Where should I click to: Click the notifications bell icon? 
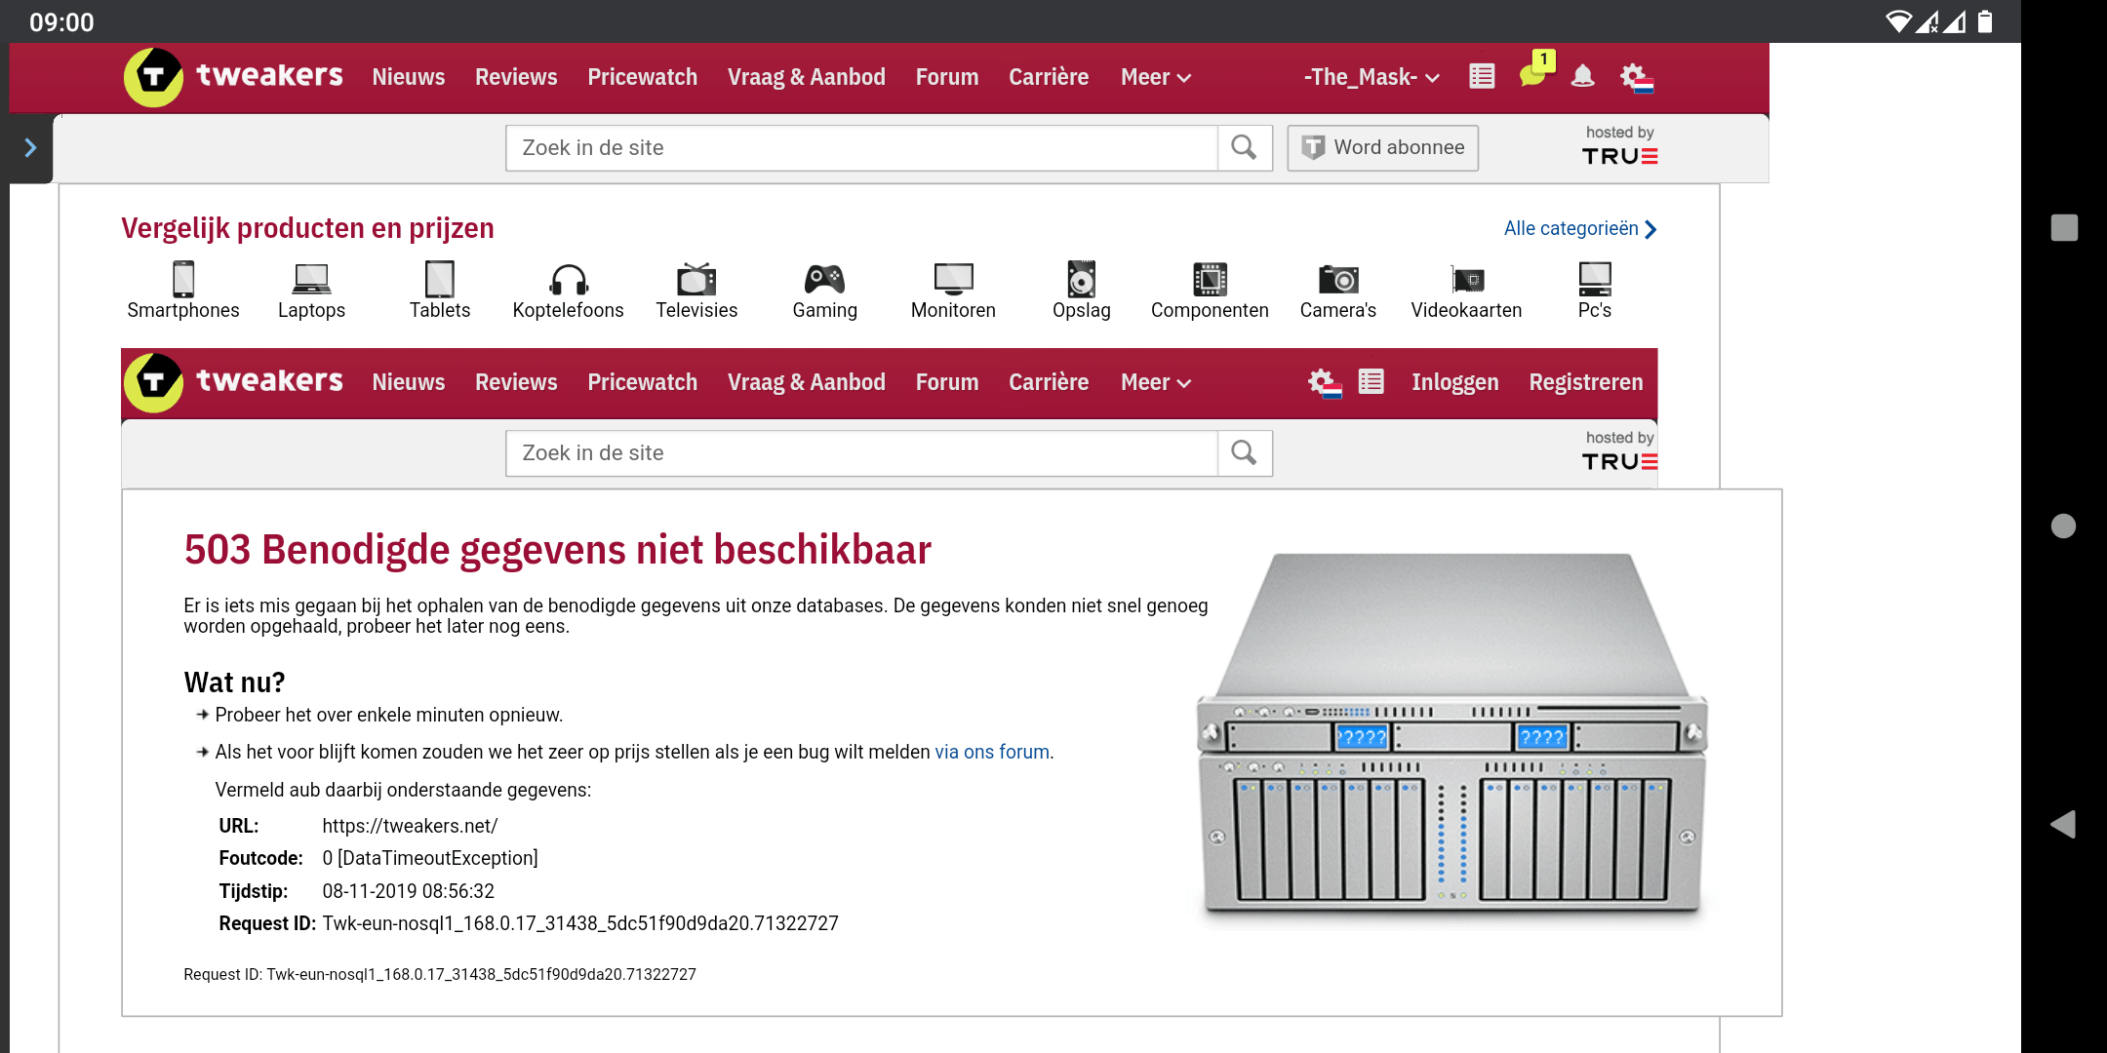point(1583,76)
